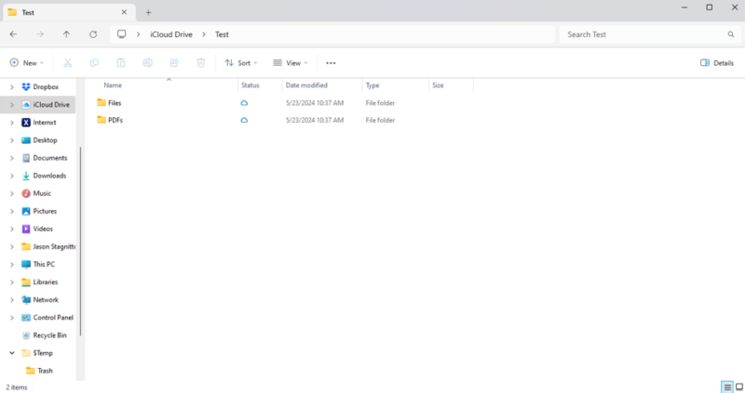This screenshot has width=745, height=393.
Task: Expand the Dropbox tree node
Action: [12, 87]
